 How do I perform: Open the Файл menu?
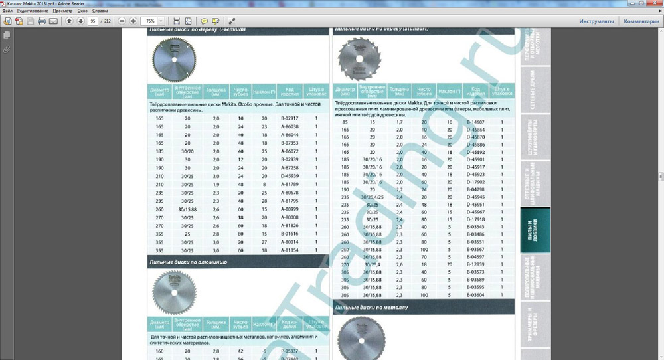pos(7,11)
